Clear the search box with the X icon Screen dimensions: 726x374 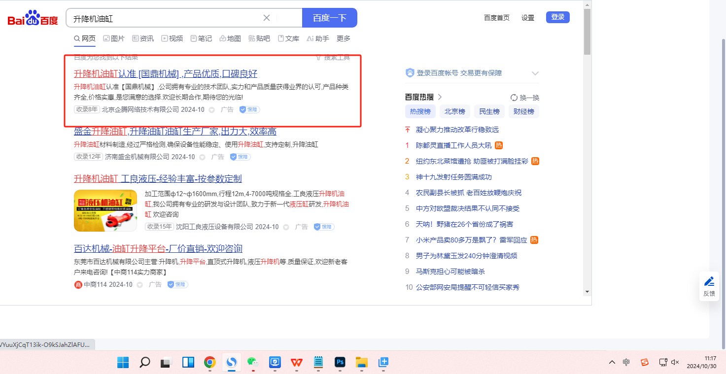tap(267, 18)
